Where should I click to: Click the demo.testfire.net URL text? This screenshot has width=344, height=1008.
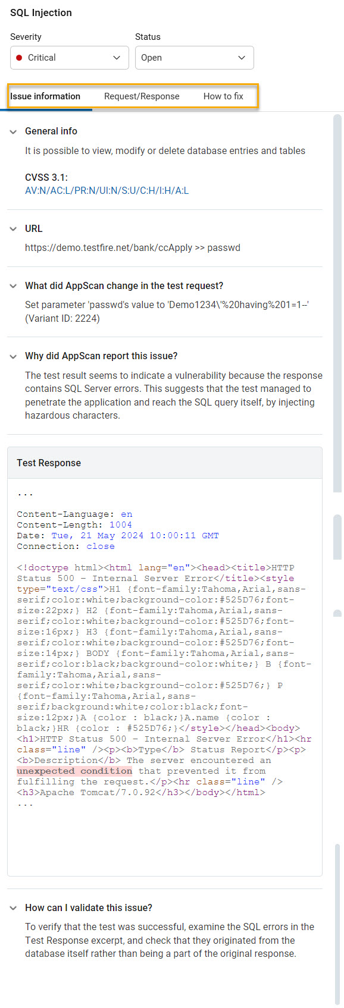(133, 247)
